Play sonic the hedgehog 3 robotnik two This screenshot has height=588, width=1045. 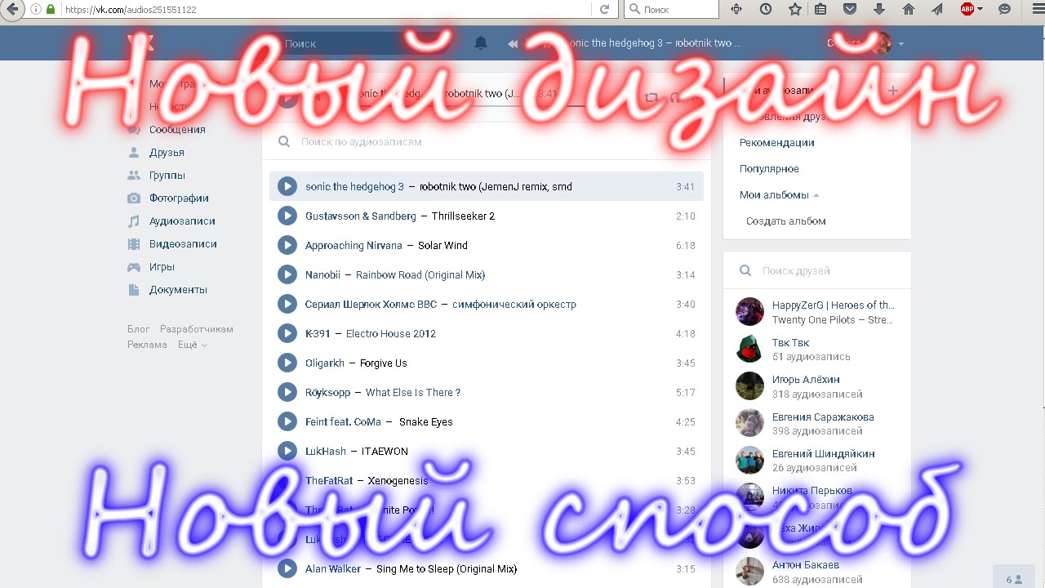click(x=287, y=186)
